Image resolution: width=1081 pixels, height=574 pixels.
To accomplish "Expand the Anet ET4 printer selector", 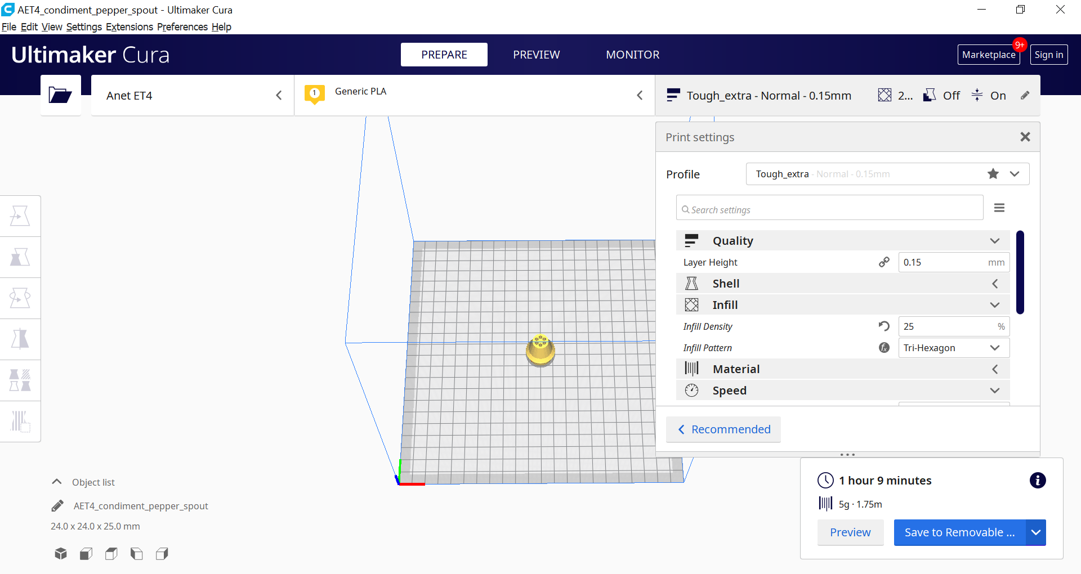I will (192, 96).
